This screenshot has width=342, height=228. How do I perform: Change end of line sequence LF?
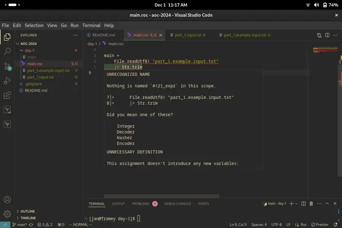[x=288, y=224]
